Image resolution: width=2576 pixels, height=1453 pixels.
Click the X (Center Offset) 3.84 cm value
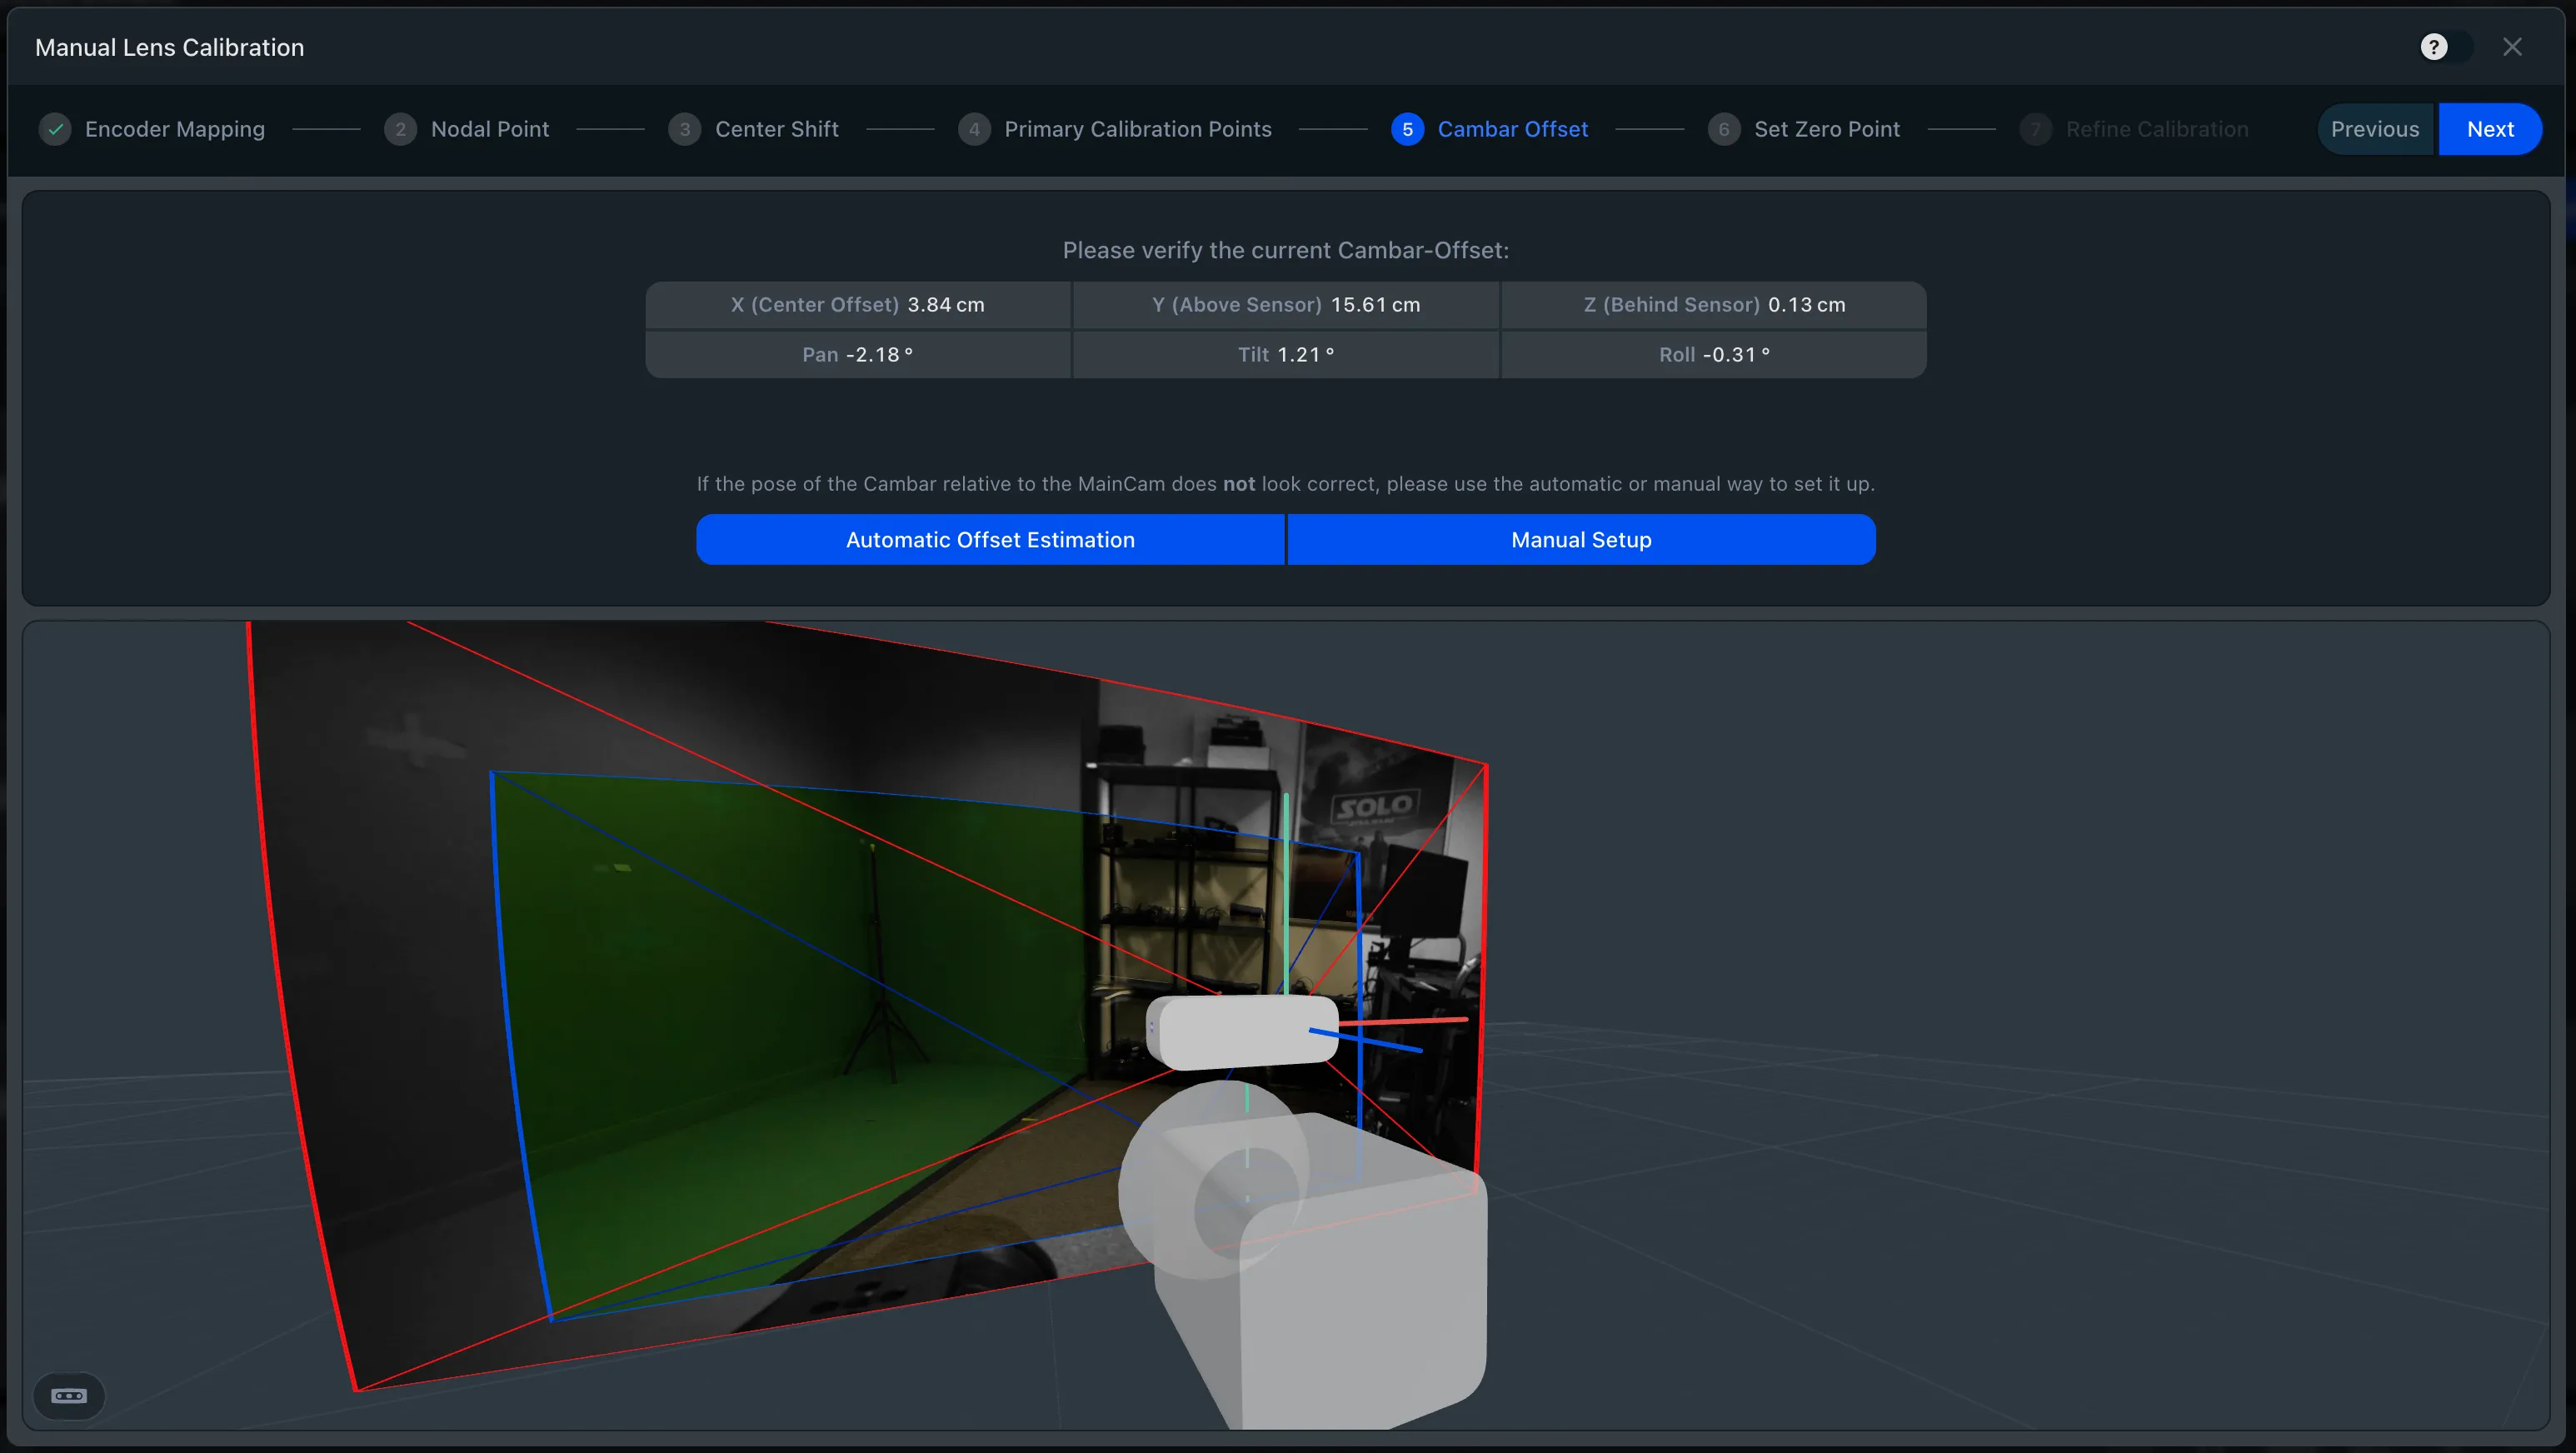[x=858, y=305]
